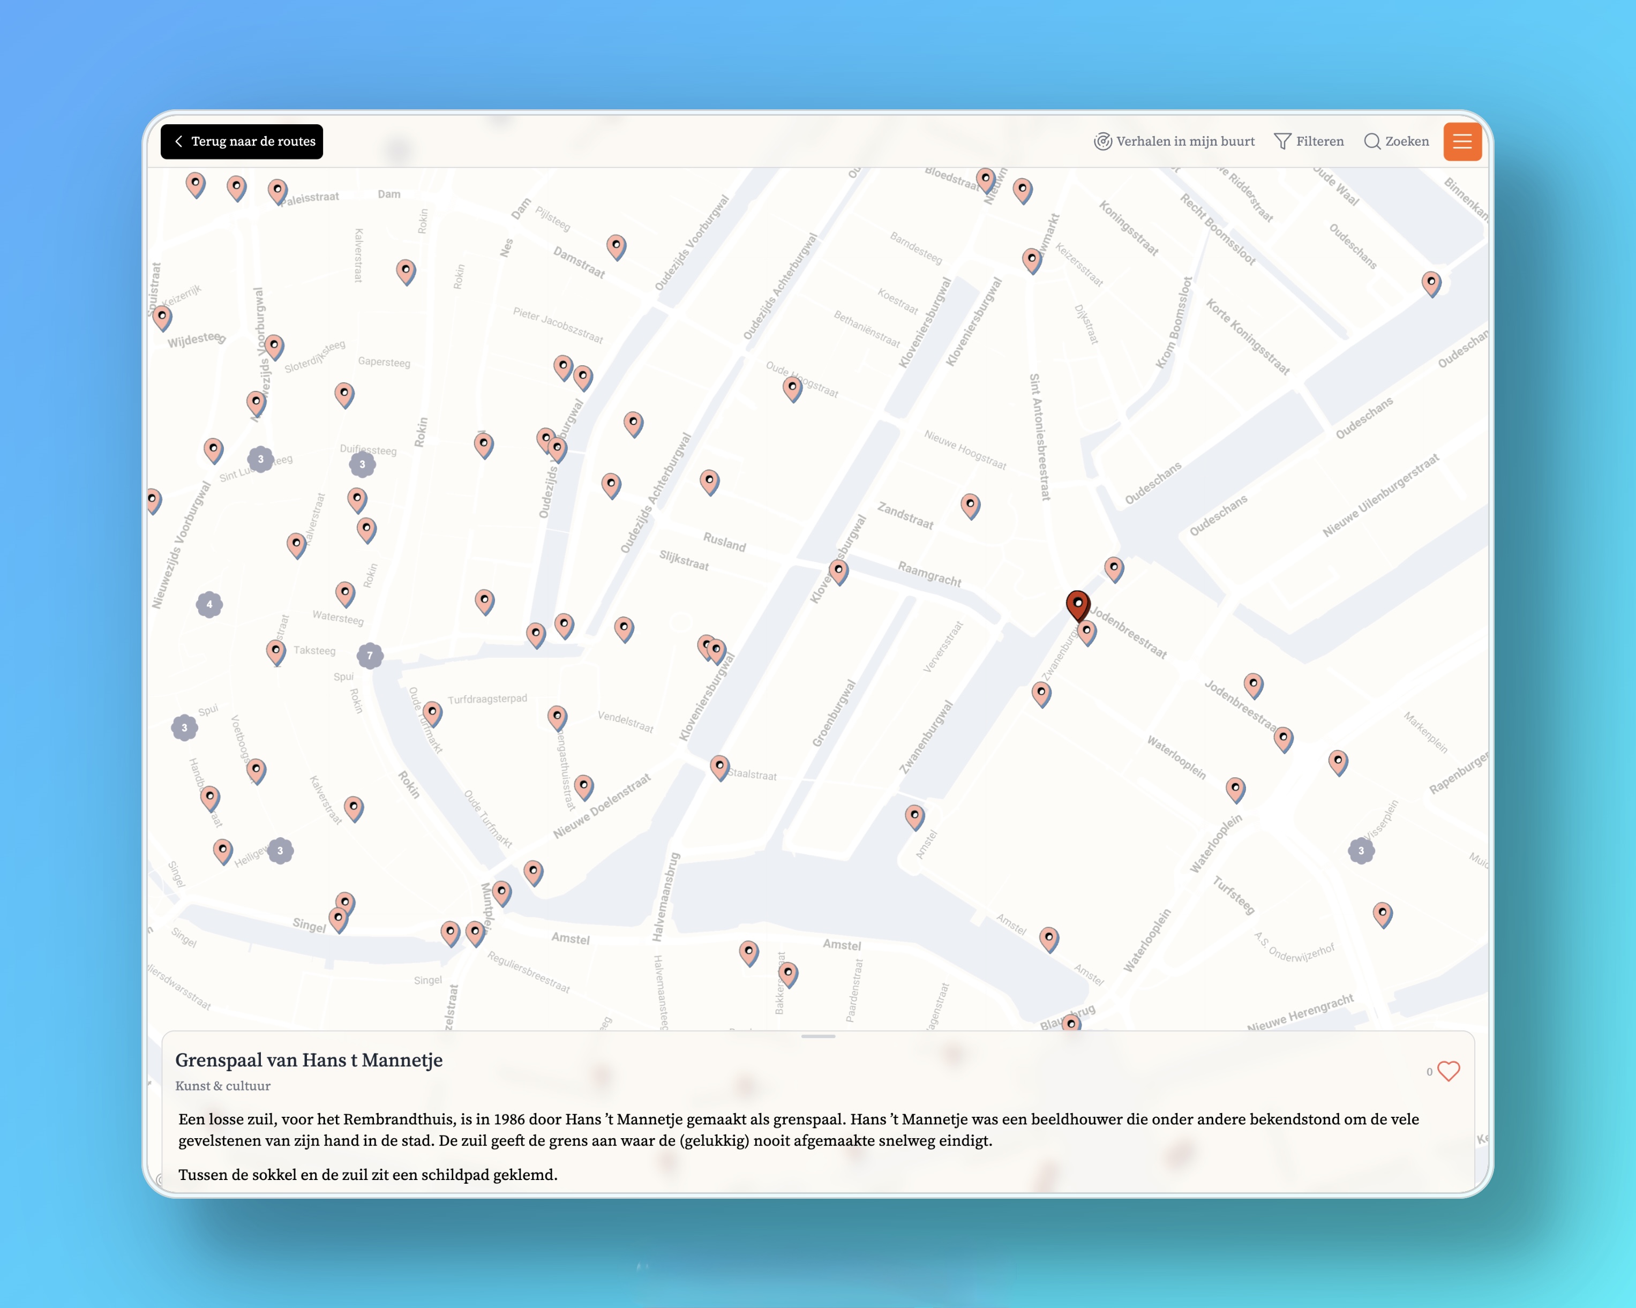Image resolution: width=1636 pixels, height=1308 pixels.
Task: Click pin near Zandstraat on the right
Action: (970, 505)
